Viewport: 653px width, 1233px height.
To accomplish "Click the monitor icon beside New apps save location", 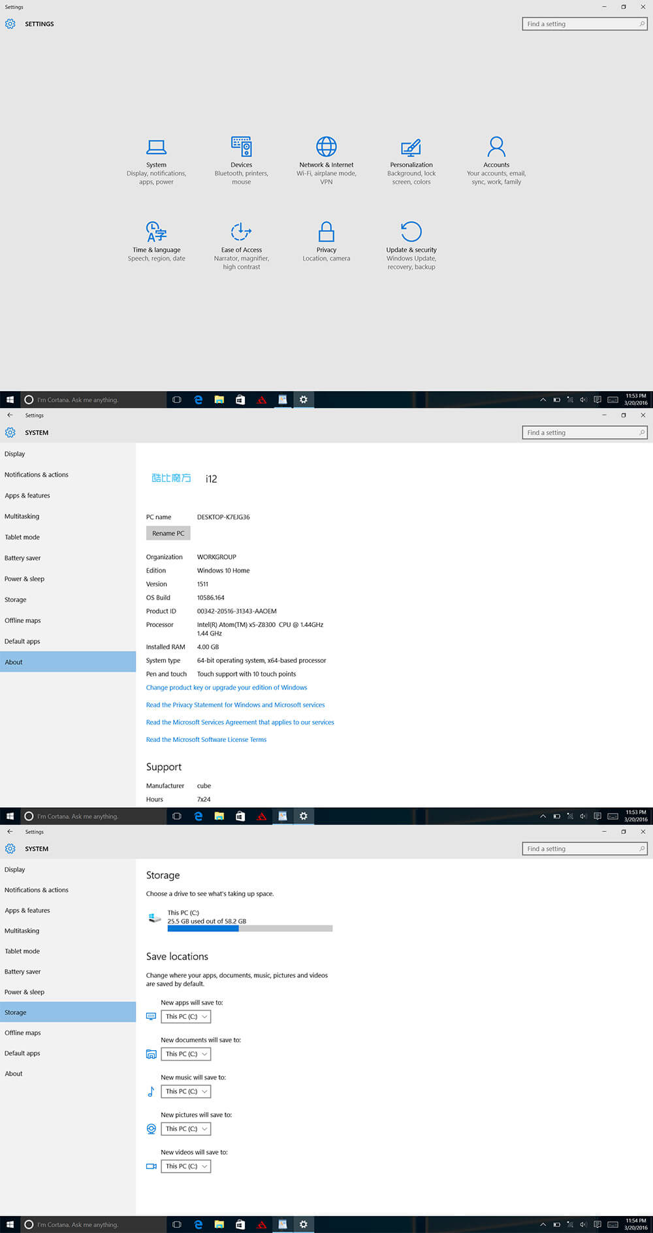I will click(x=151, y=1016).
